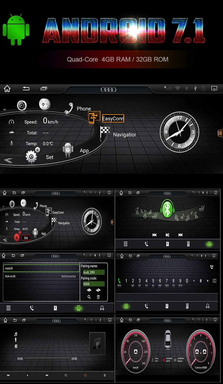The height and width of the screenshot is (384, 223).
Task: Tap the analog clock on the large top screen
Action: pyautogui.click(x=179, y=132)
